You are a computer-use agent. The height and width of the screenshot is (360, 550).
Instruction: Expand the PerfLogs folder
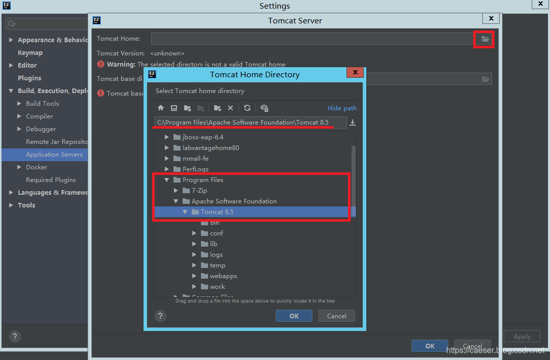[x=166, y=169]
